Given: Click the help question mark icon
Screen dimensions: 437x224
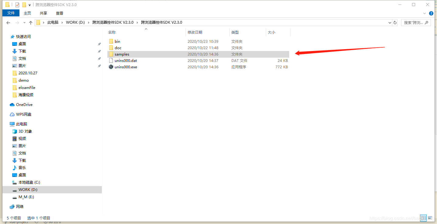Looking at the screenshot, I should click(431, 13).
